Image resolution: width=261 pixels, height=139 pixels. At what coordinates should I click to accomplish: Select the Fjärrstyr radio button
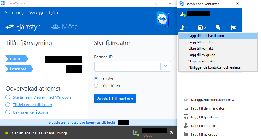coord(96,78)
